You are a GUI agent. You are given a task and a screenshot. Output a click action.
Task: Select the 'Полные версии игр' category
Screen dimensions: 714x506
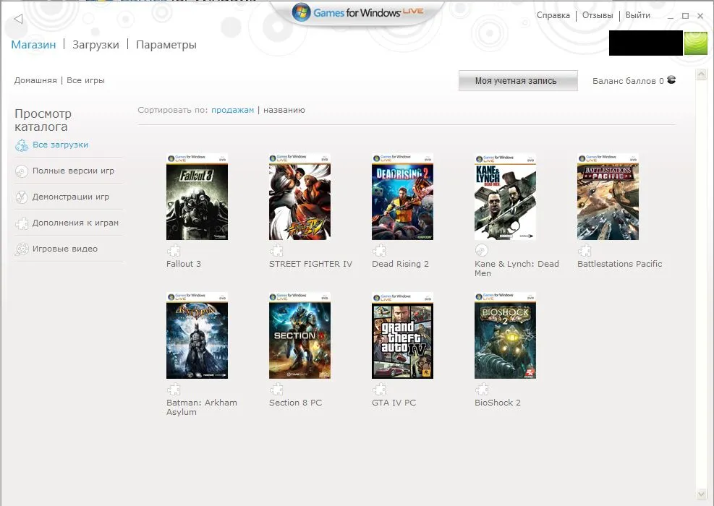coord(73,171)
